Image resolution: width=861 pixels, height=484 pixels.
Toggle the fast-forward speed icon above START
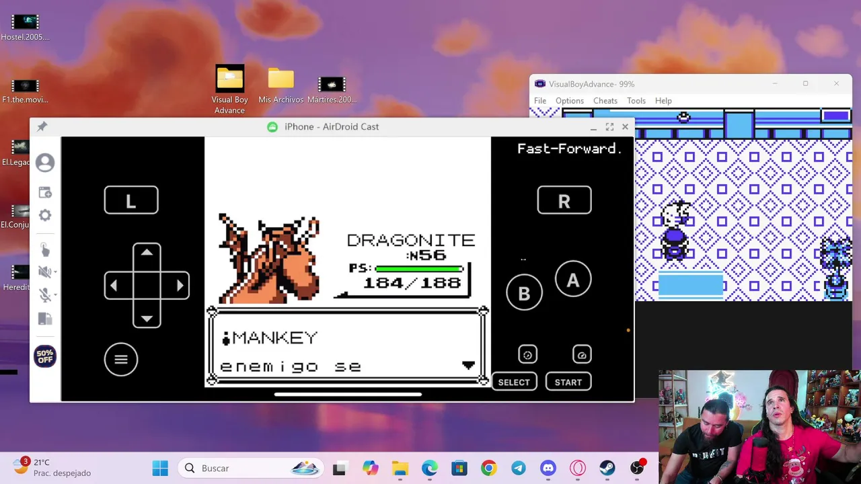pyautogui.click(x=582, y=354)
